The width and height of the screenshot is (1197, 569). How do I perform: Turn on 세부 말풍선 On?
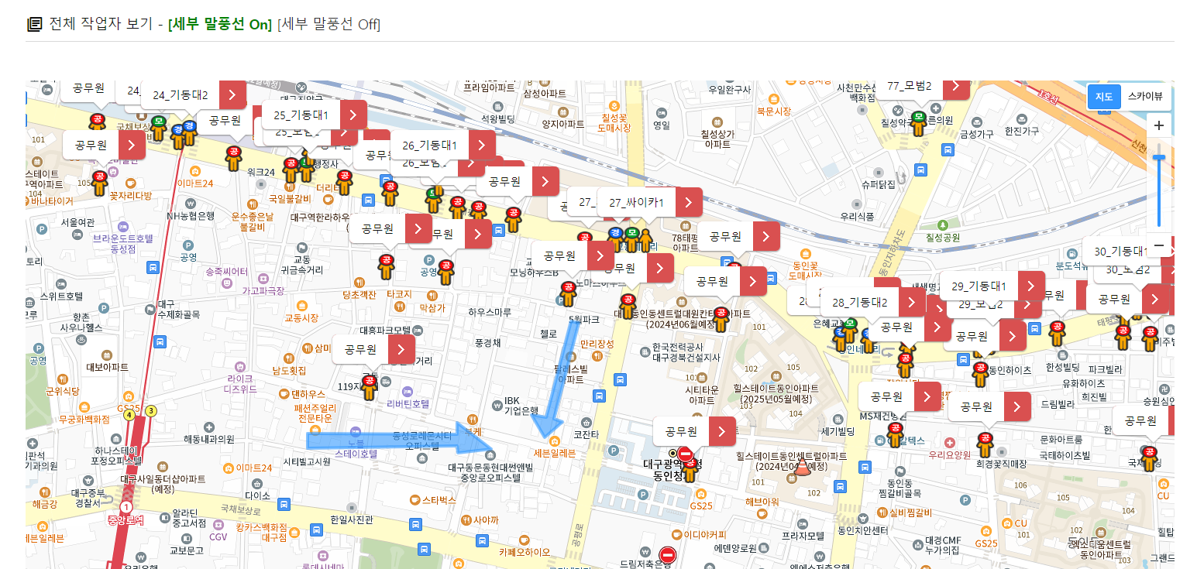click(221, 24)
